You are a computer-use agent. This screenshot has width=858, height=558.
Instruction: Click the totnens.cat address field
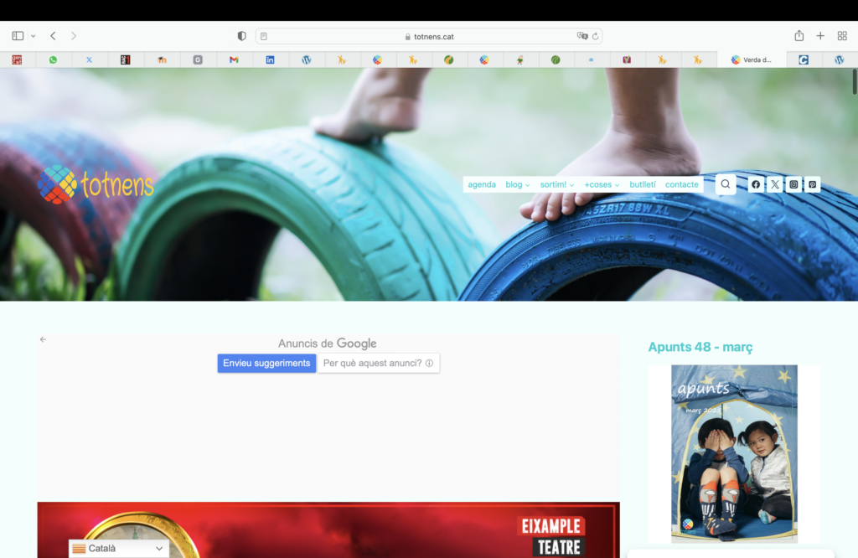(428, 37)
